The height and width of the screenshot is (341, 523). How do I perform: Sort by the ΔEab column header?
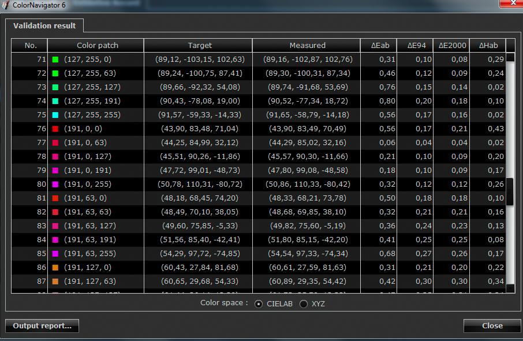point(379,46)
